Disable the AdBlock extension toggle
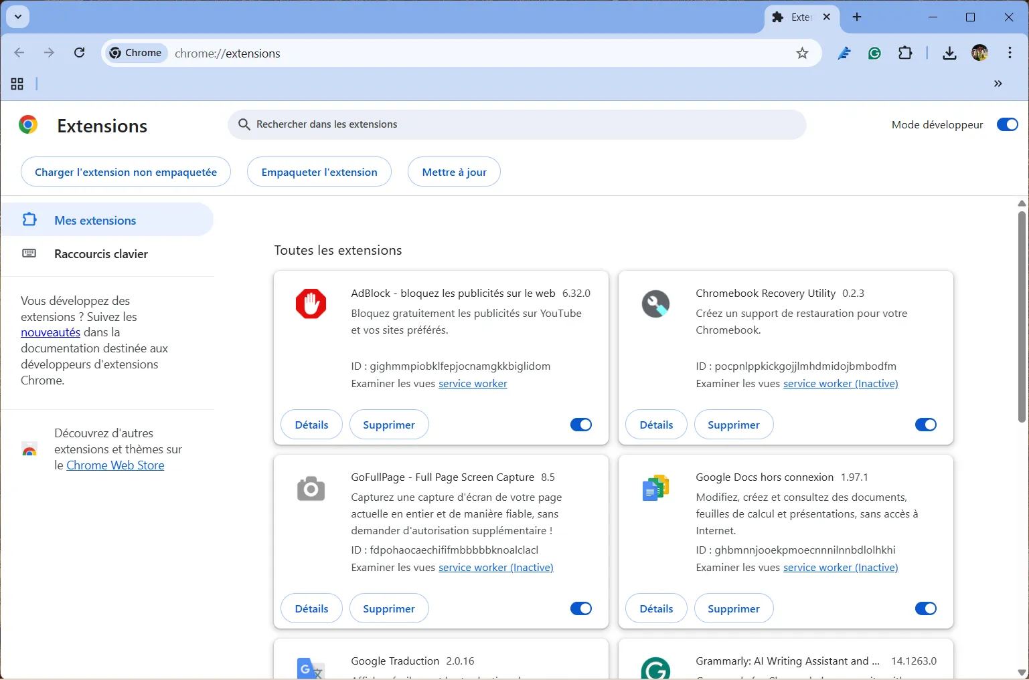The width and height of the screenshot is (1029, 680). pyautogui.click(x=580, y=425)
